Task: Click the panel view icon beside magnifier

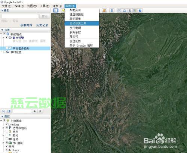Action: click(9, 111)
